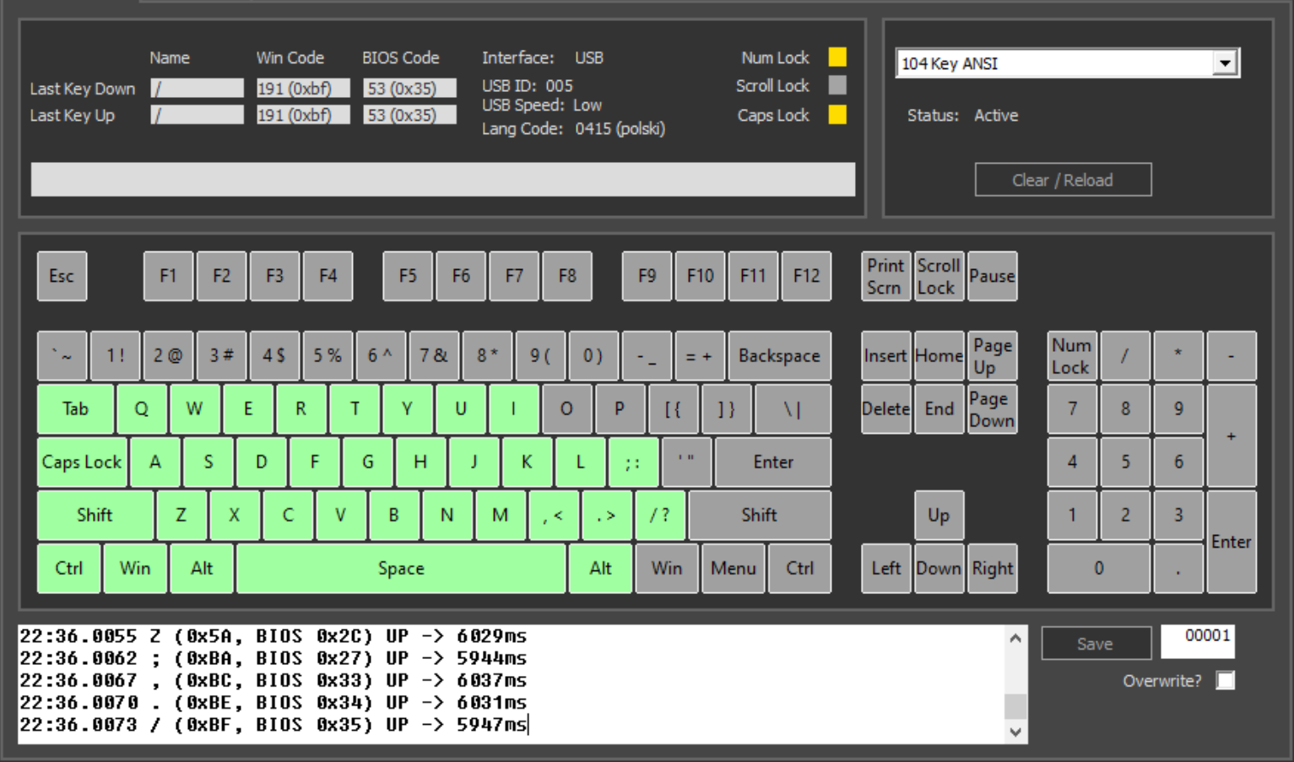The width and height of the screenshot is (1294, 762).
Task: Click the green Space bar key
Action: click(401, 569)
